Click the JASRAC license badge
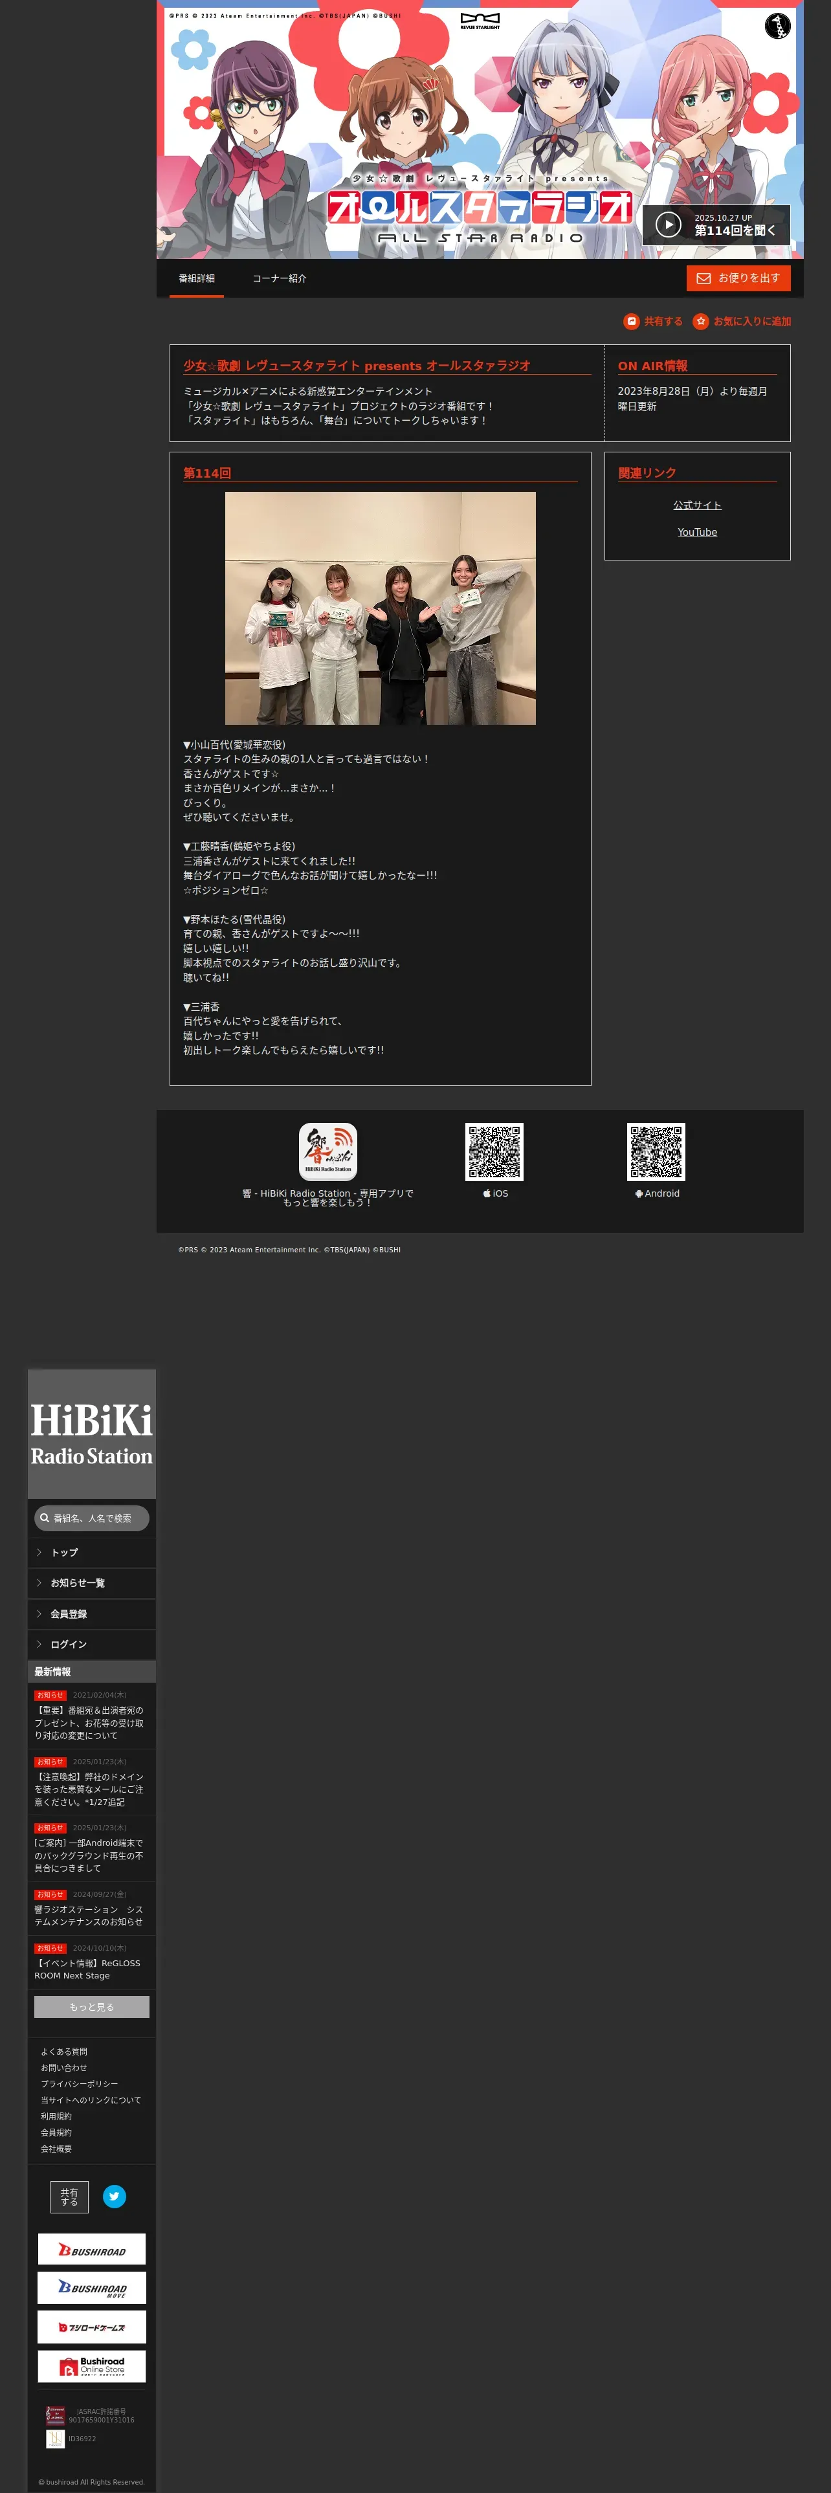This screenshot has width=831, height=2493. coord(55,2415)
